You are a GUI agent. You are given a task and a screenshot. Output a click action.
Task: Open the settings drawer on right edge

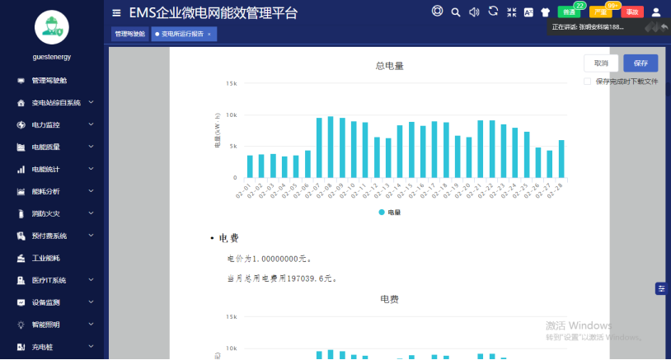point(661,288)
